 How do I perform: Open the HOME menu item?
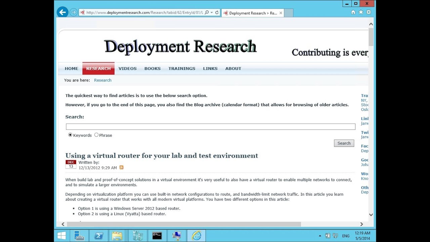[72, 69]
